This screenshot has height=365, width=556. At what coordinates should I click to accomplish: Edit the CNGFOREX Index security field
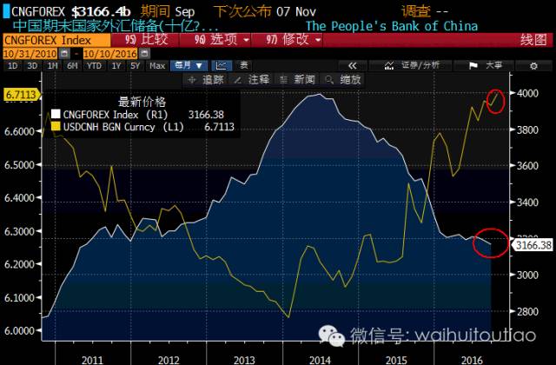click(x=56, y=40)
